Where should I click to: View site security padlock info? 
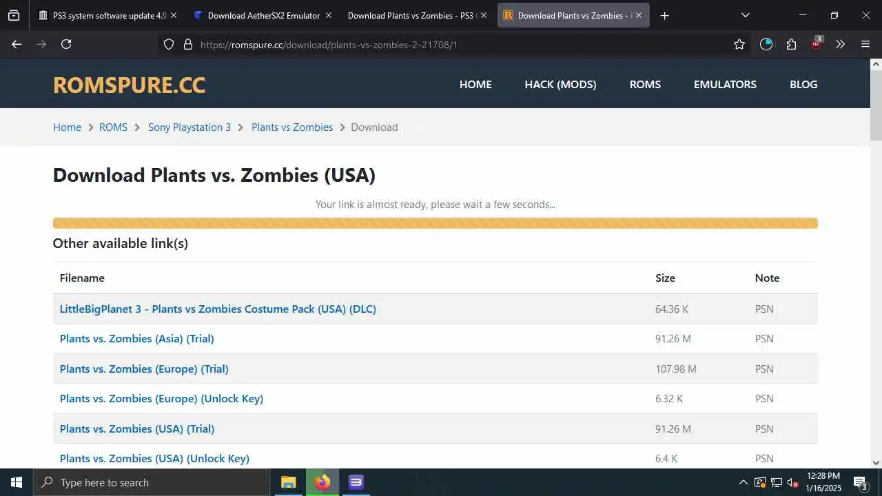coord(188,44)
